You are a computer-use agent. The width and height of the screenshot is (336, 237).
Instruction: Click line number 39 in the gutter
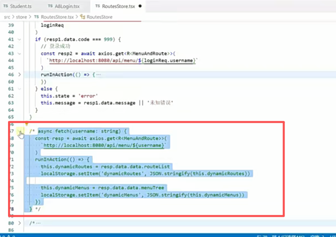[x=11, y=25]
